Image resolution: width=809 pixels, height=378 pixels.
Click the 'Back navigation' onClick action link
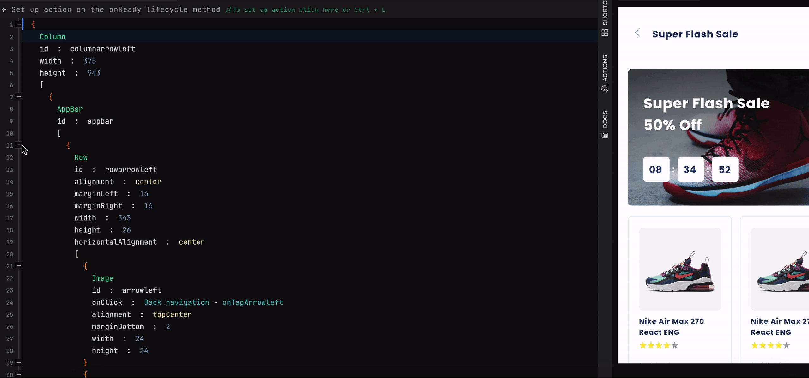coord(176,302)
